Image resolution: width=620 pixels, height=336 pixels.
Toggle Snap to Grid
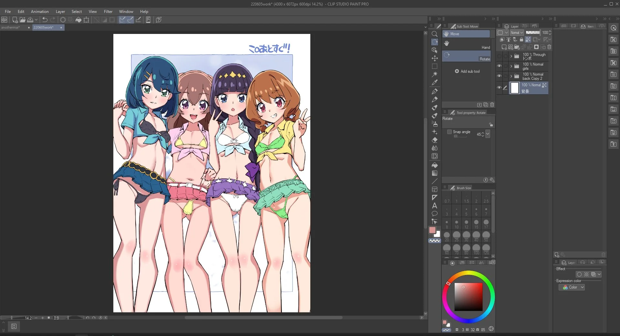pos(138,20)
